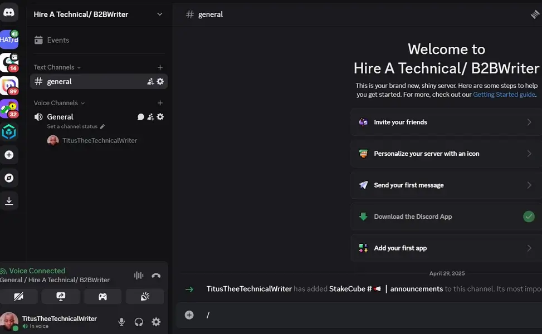
Task: Create a new text channel plus
Action: click(x=160, y=67)
